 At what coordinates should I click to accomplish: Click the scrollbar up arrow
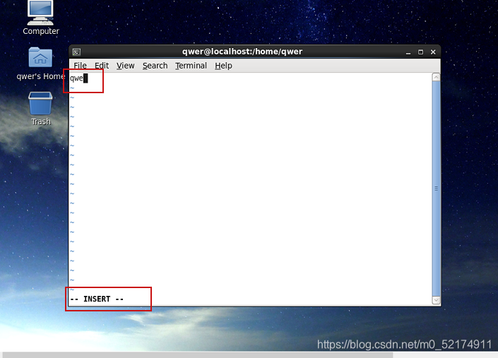(x=437, y=77)
